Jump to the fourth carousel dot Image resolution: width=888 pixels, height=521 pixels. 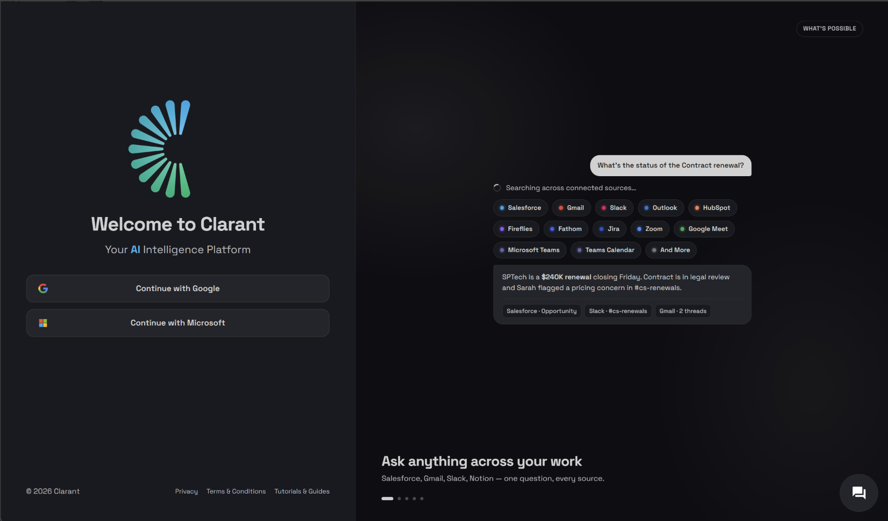[x=414, y=498]
